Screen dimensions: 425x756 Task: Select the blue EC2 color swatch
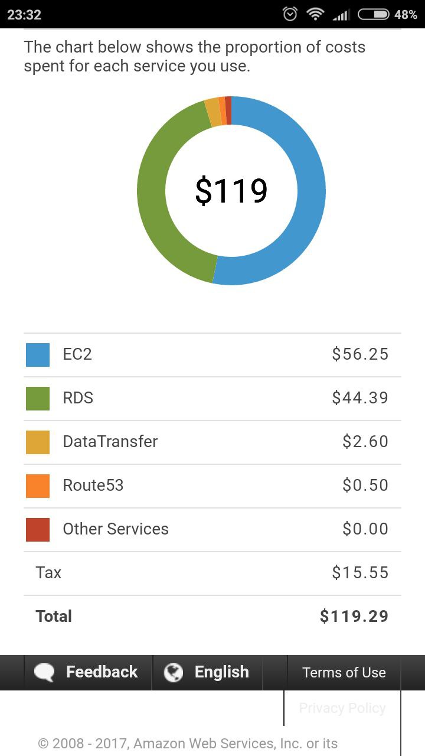(x=38, y=355)
